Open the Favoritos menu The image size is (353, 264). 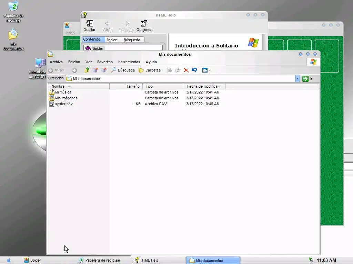tap(105, 62)
